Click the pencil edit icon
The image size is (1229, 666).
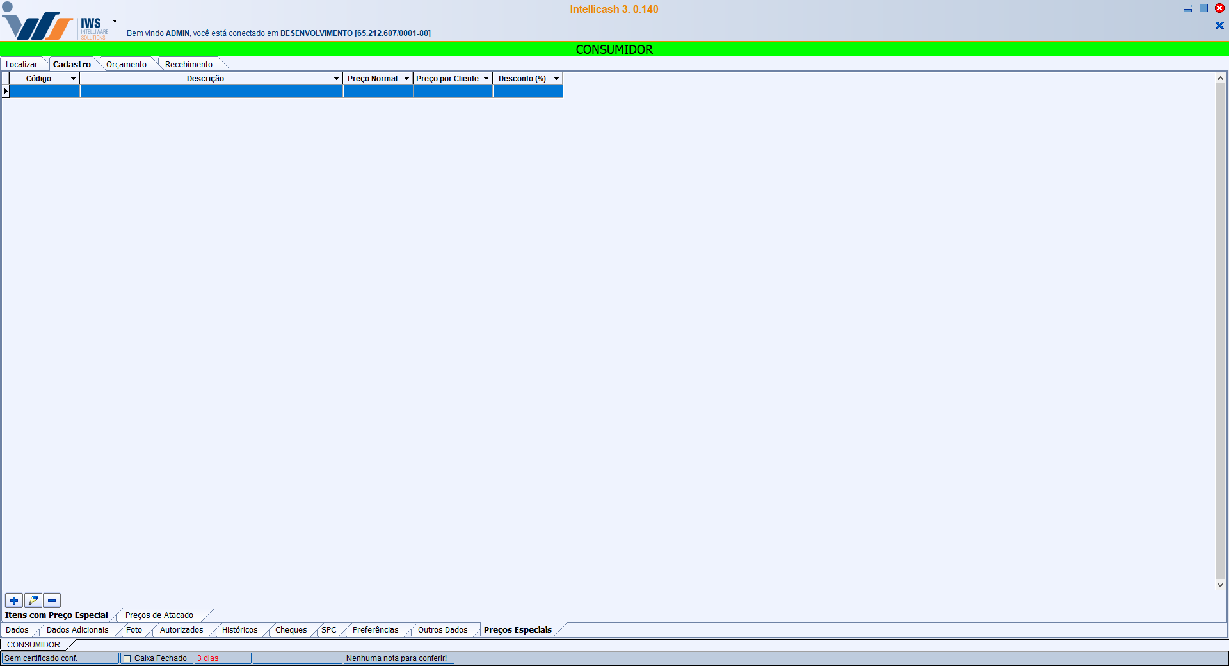(x=33, y=601)
